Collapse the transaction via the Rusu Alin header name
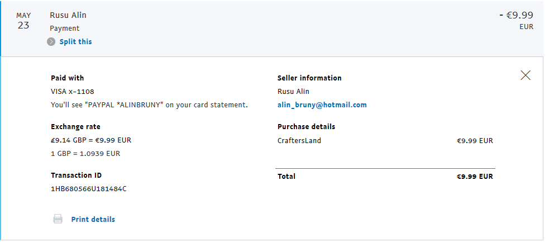Image resolution: width=549 pixels, height=242 pixels. point(68,15)
